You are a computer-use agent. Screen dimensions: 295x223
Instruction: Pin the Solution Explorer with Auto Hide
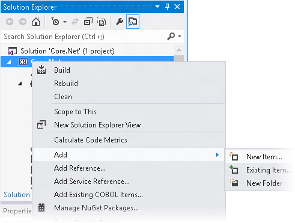pos(167,7)
